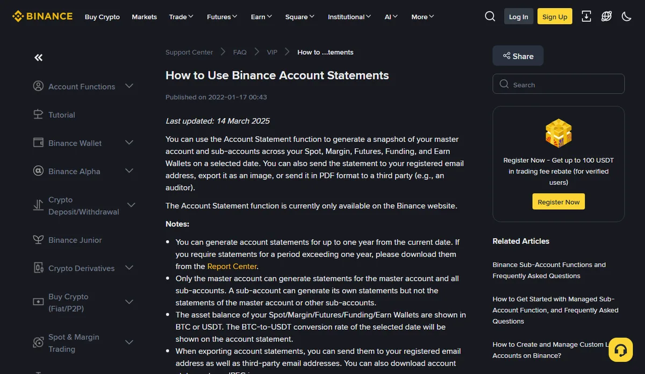645x374 pixels.
Task: Expand the Account Functions section
Action: click(129, 86)
